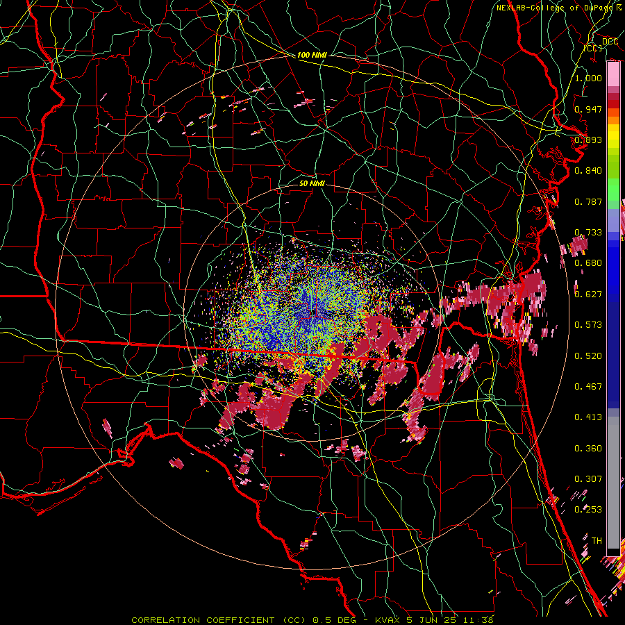Click the 0.680 value on the legend
625x625 pixels.
pyautogui.click(x=588, y=263)
